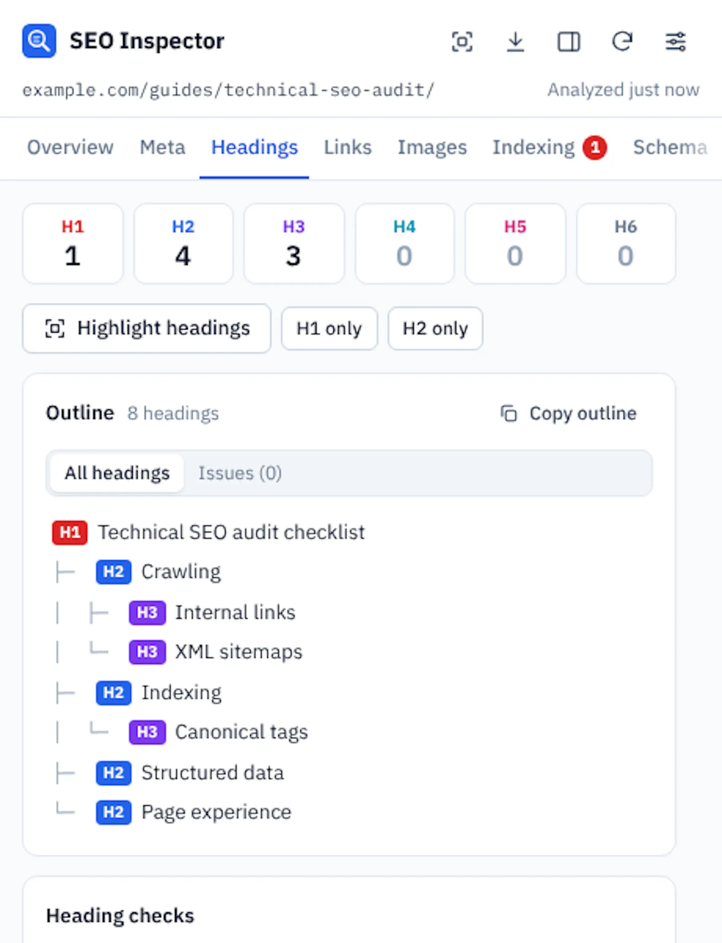Screen dimensions: 722x943
Task: Click the H1 count card
Action: (73, 244)
